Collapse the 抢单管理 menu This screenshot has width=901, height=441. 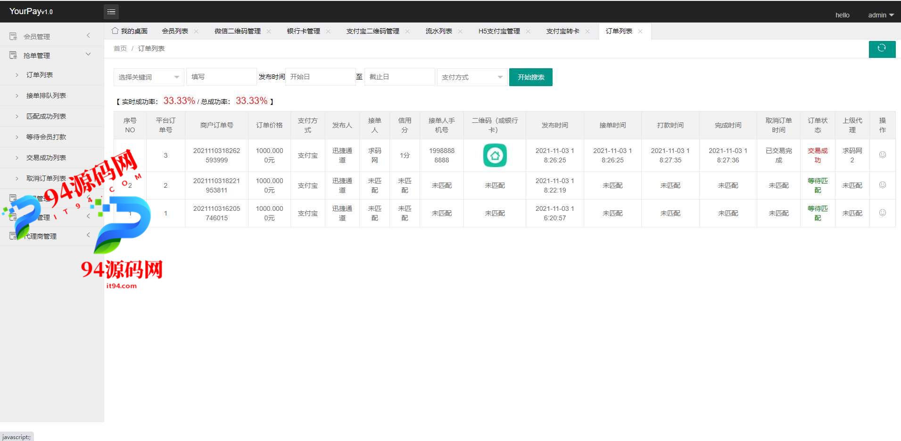coord(52,55)
